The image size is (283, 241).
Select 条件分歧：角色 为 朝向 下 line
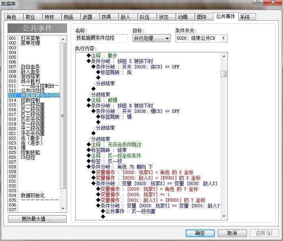click(120, 167)
